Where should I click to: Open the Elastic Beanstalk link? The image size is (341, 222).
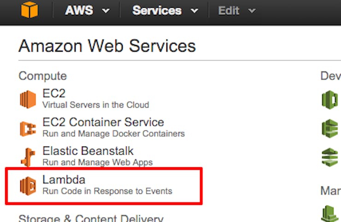pyautogui.click(x=88, y=151)
